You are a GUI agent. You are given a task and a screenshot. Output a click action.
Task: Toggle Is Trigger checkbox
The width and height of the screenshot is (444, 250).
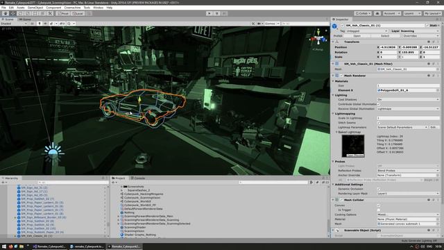coord(379,210)
